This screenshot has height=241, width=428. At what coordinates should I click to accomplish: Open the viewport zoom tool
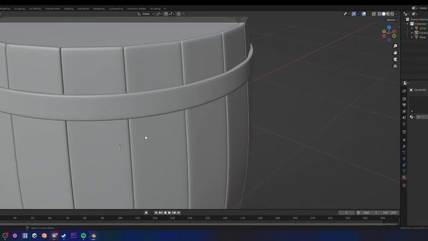395,46
